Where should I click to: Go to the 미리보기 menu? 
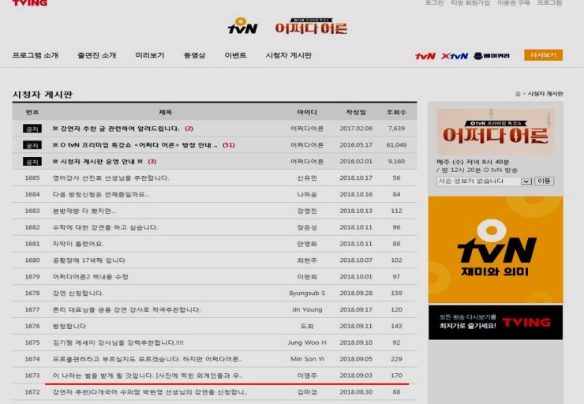click(150, 55)
